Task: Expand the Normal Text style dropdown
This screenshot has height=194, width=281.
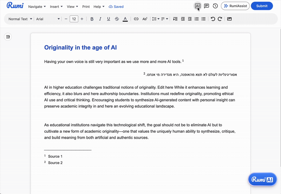Action: (x=20, y=19)
